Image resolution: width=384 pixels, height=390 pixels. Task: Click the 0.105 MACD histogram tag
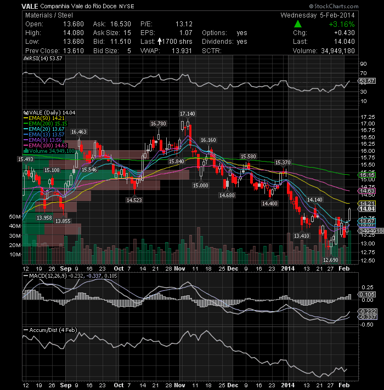[x=366, y=295]
